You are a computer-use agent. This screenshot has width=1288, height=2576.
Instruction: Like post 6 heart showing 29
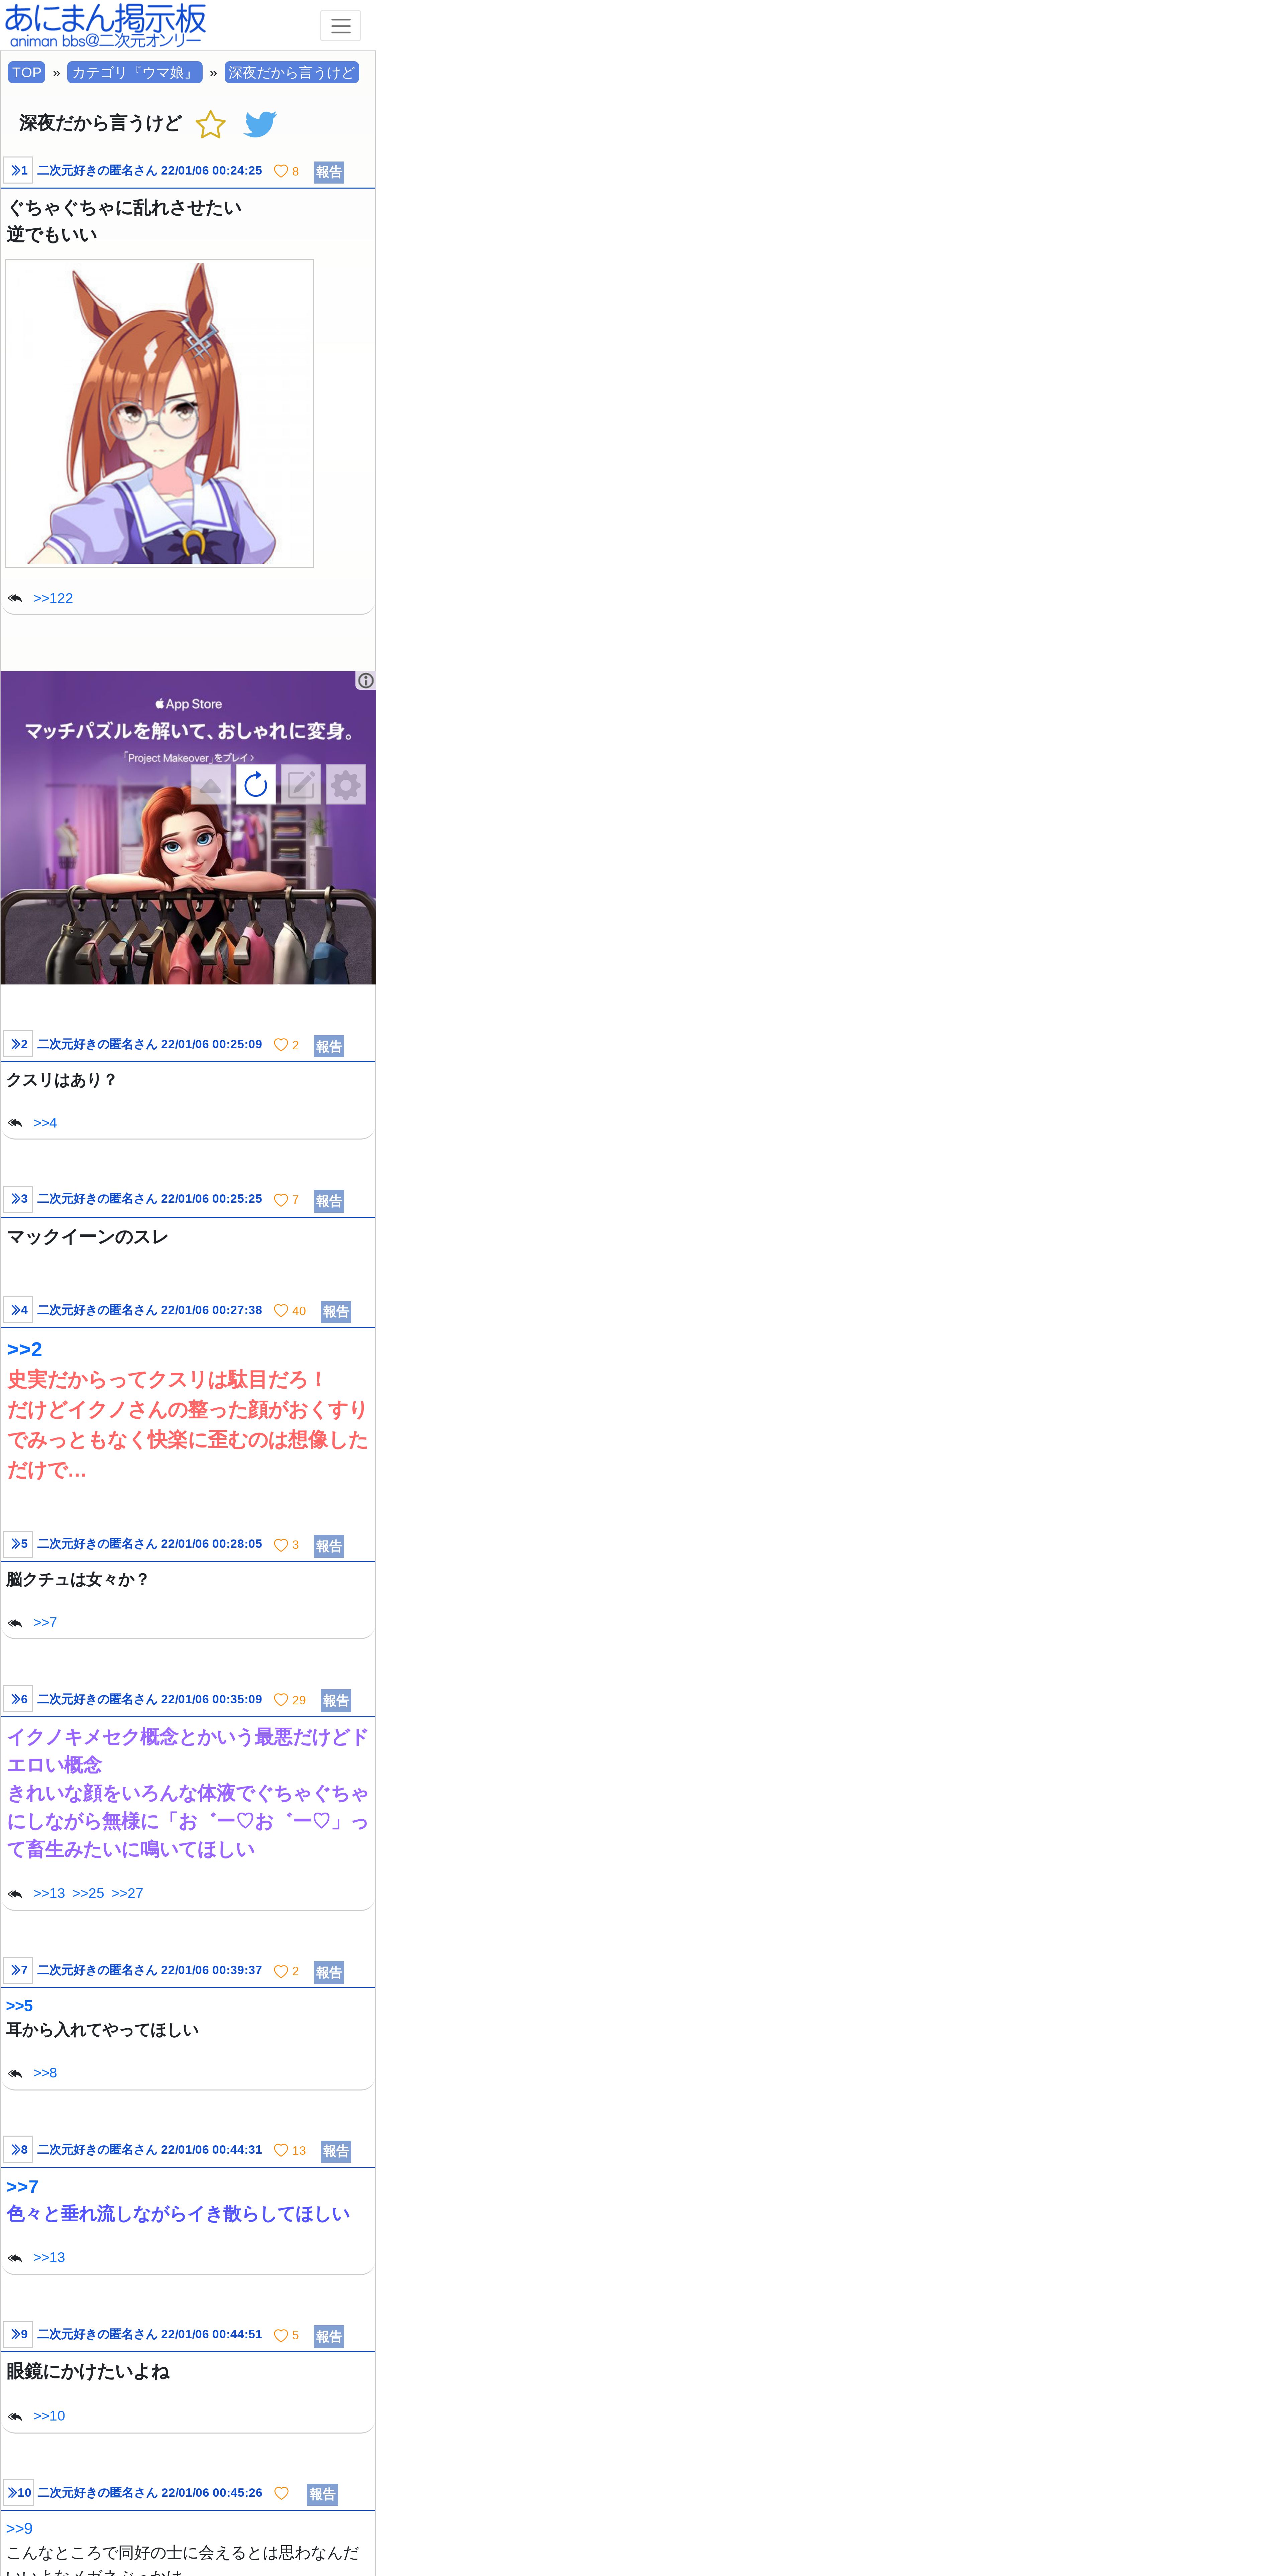[281, 1700]
